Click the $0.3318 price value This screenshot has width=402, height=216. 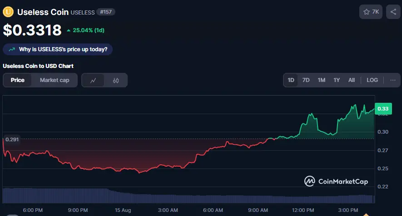click(x=32, y=30)
